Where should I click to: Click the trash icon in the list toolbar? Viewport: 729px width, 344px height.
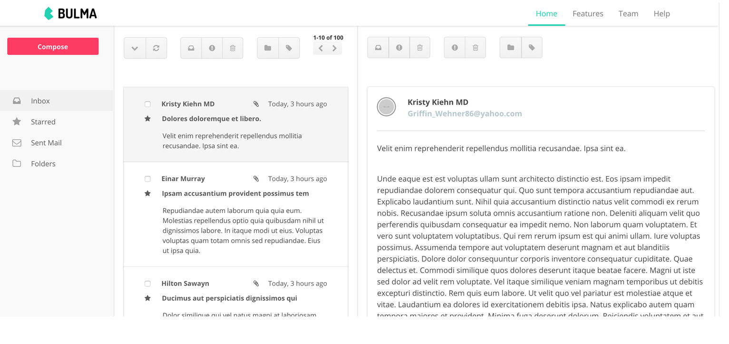tap(233, 48)
